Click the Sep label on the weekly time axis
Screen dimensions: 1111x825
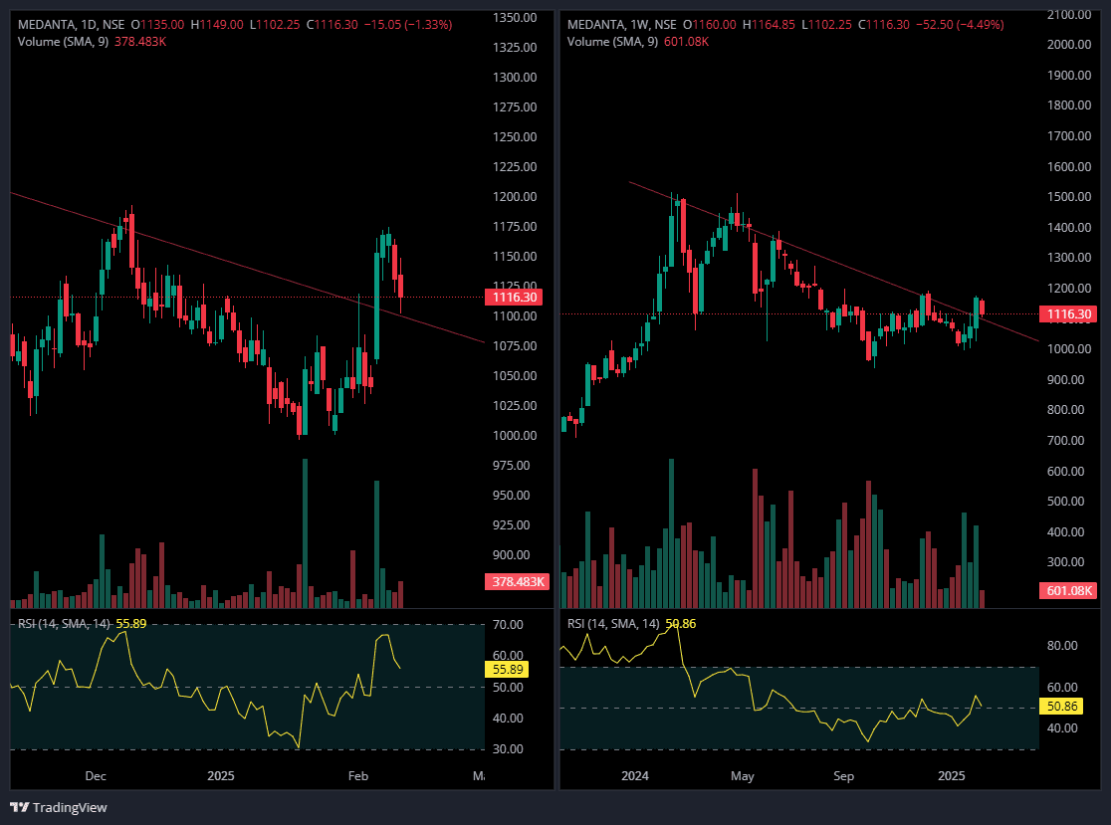click(x=844, y=776)
